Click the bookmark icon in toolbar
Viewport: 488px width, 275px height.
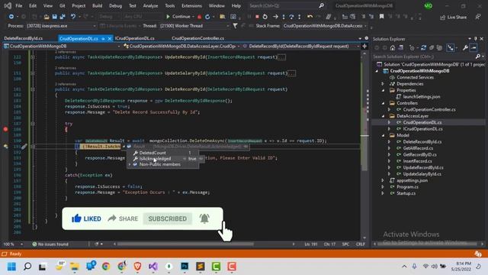(x=381, y=17)
